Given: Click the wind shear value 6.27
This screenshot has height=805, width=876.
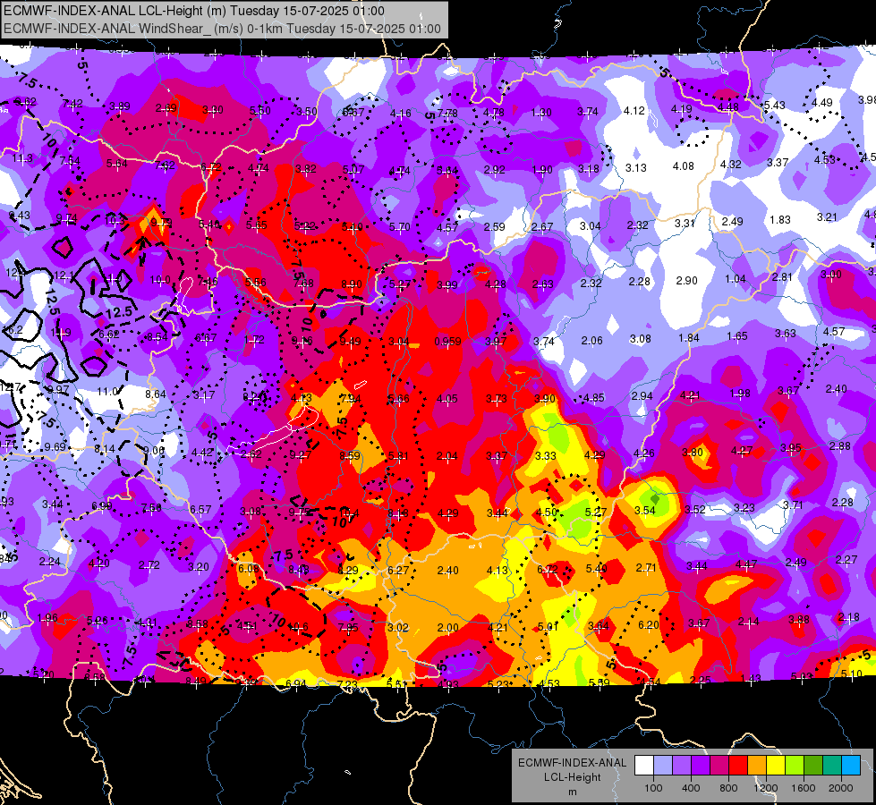Looking at the screenshot, I should click(x=398, y=570).
